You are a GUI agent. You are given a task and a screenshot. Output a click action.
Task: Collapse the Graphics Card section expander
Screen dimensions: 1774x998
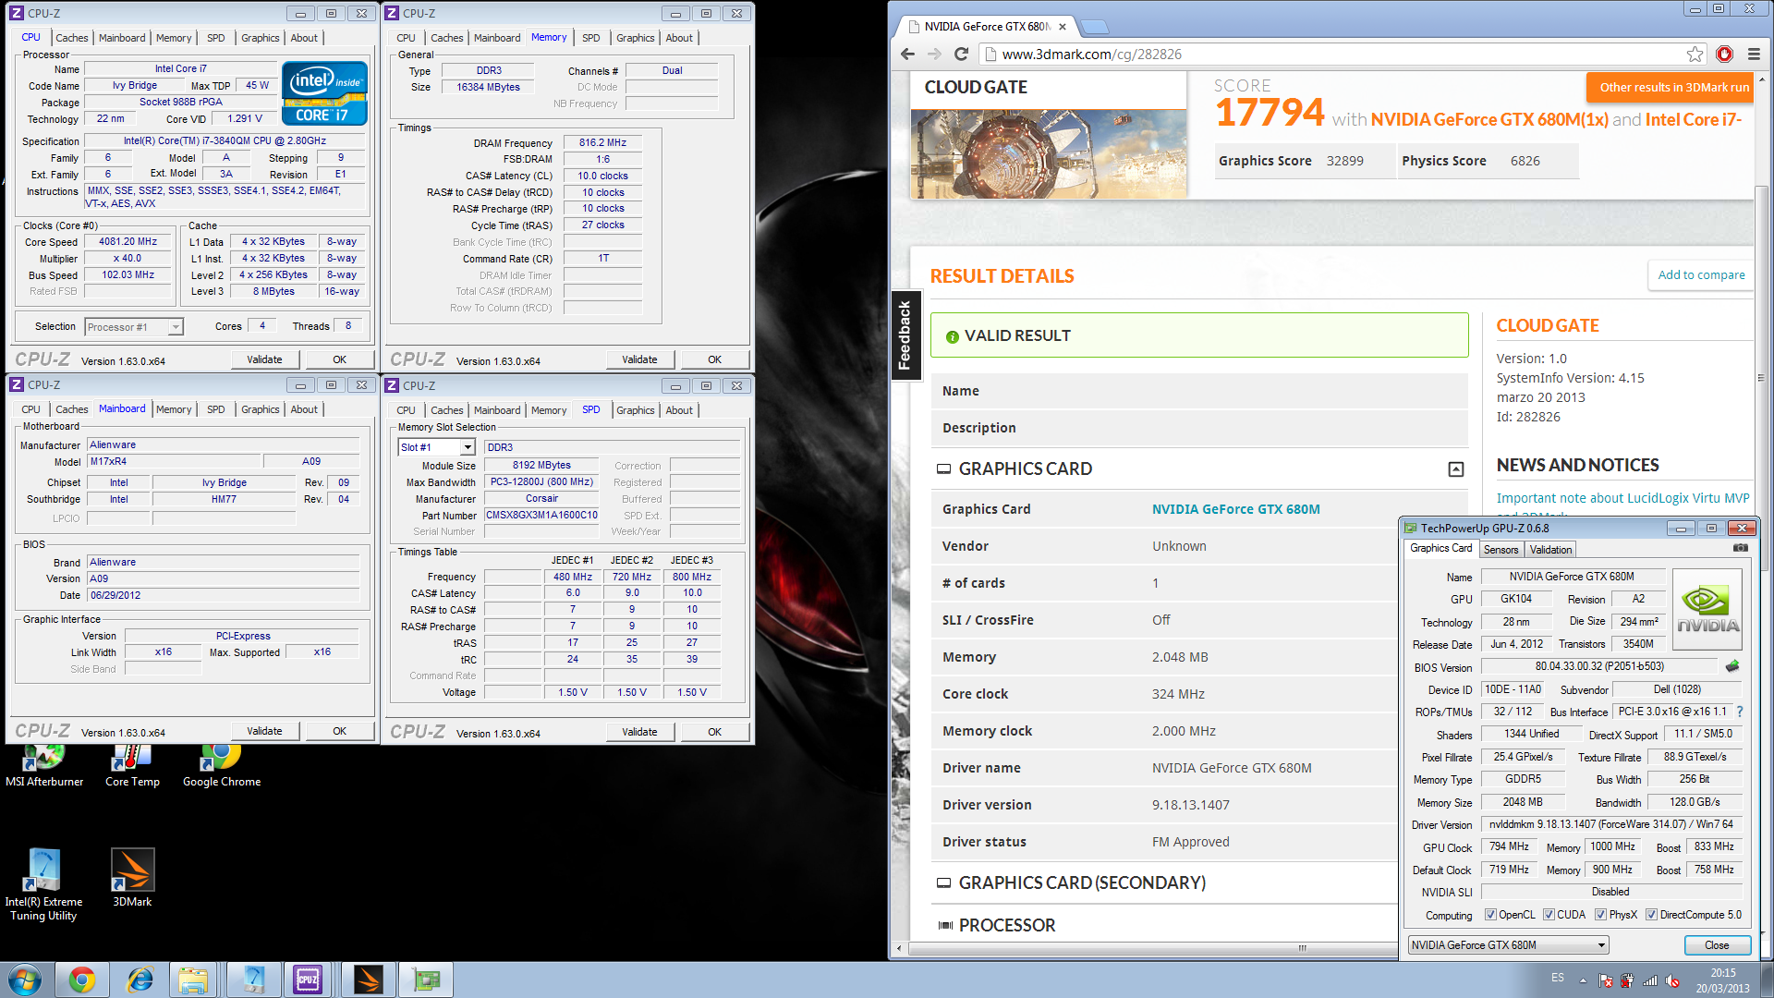coord(1456,469)
